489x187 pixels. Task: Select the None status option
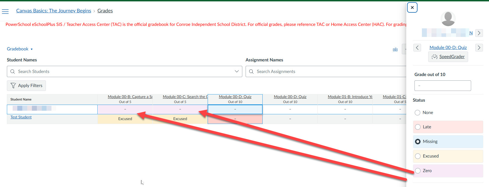point(417,113)
